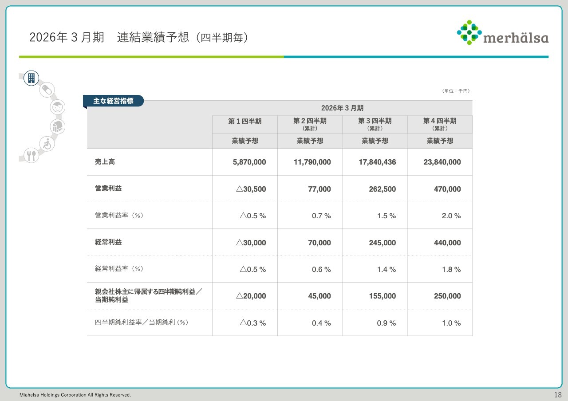This screenshot has height=401, width=568.
Task: Click the 2026年3月期 table header
Action: point(342,108)
